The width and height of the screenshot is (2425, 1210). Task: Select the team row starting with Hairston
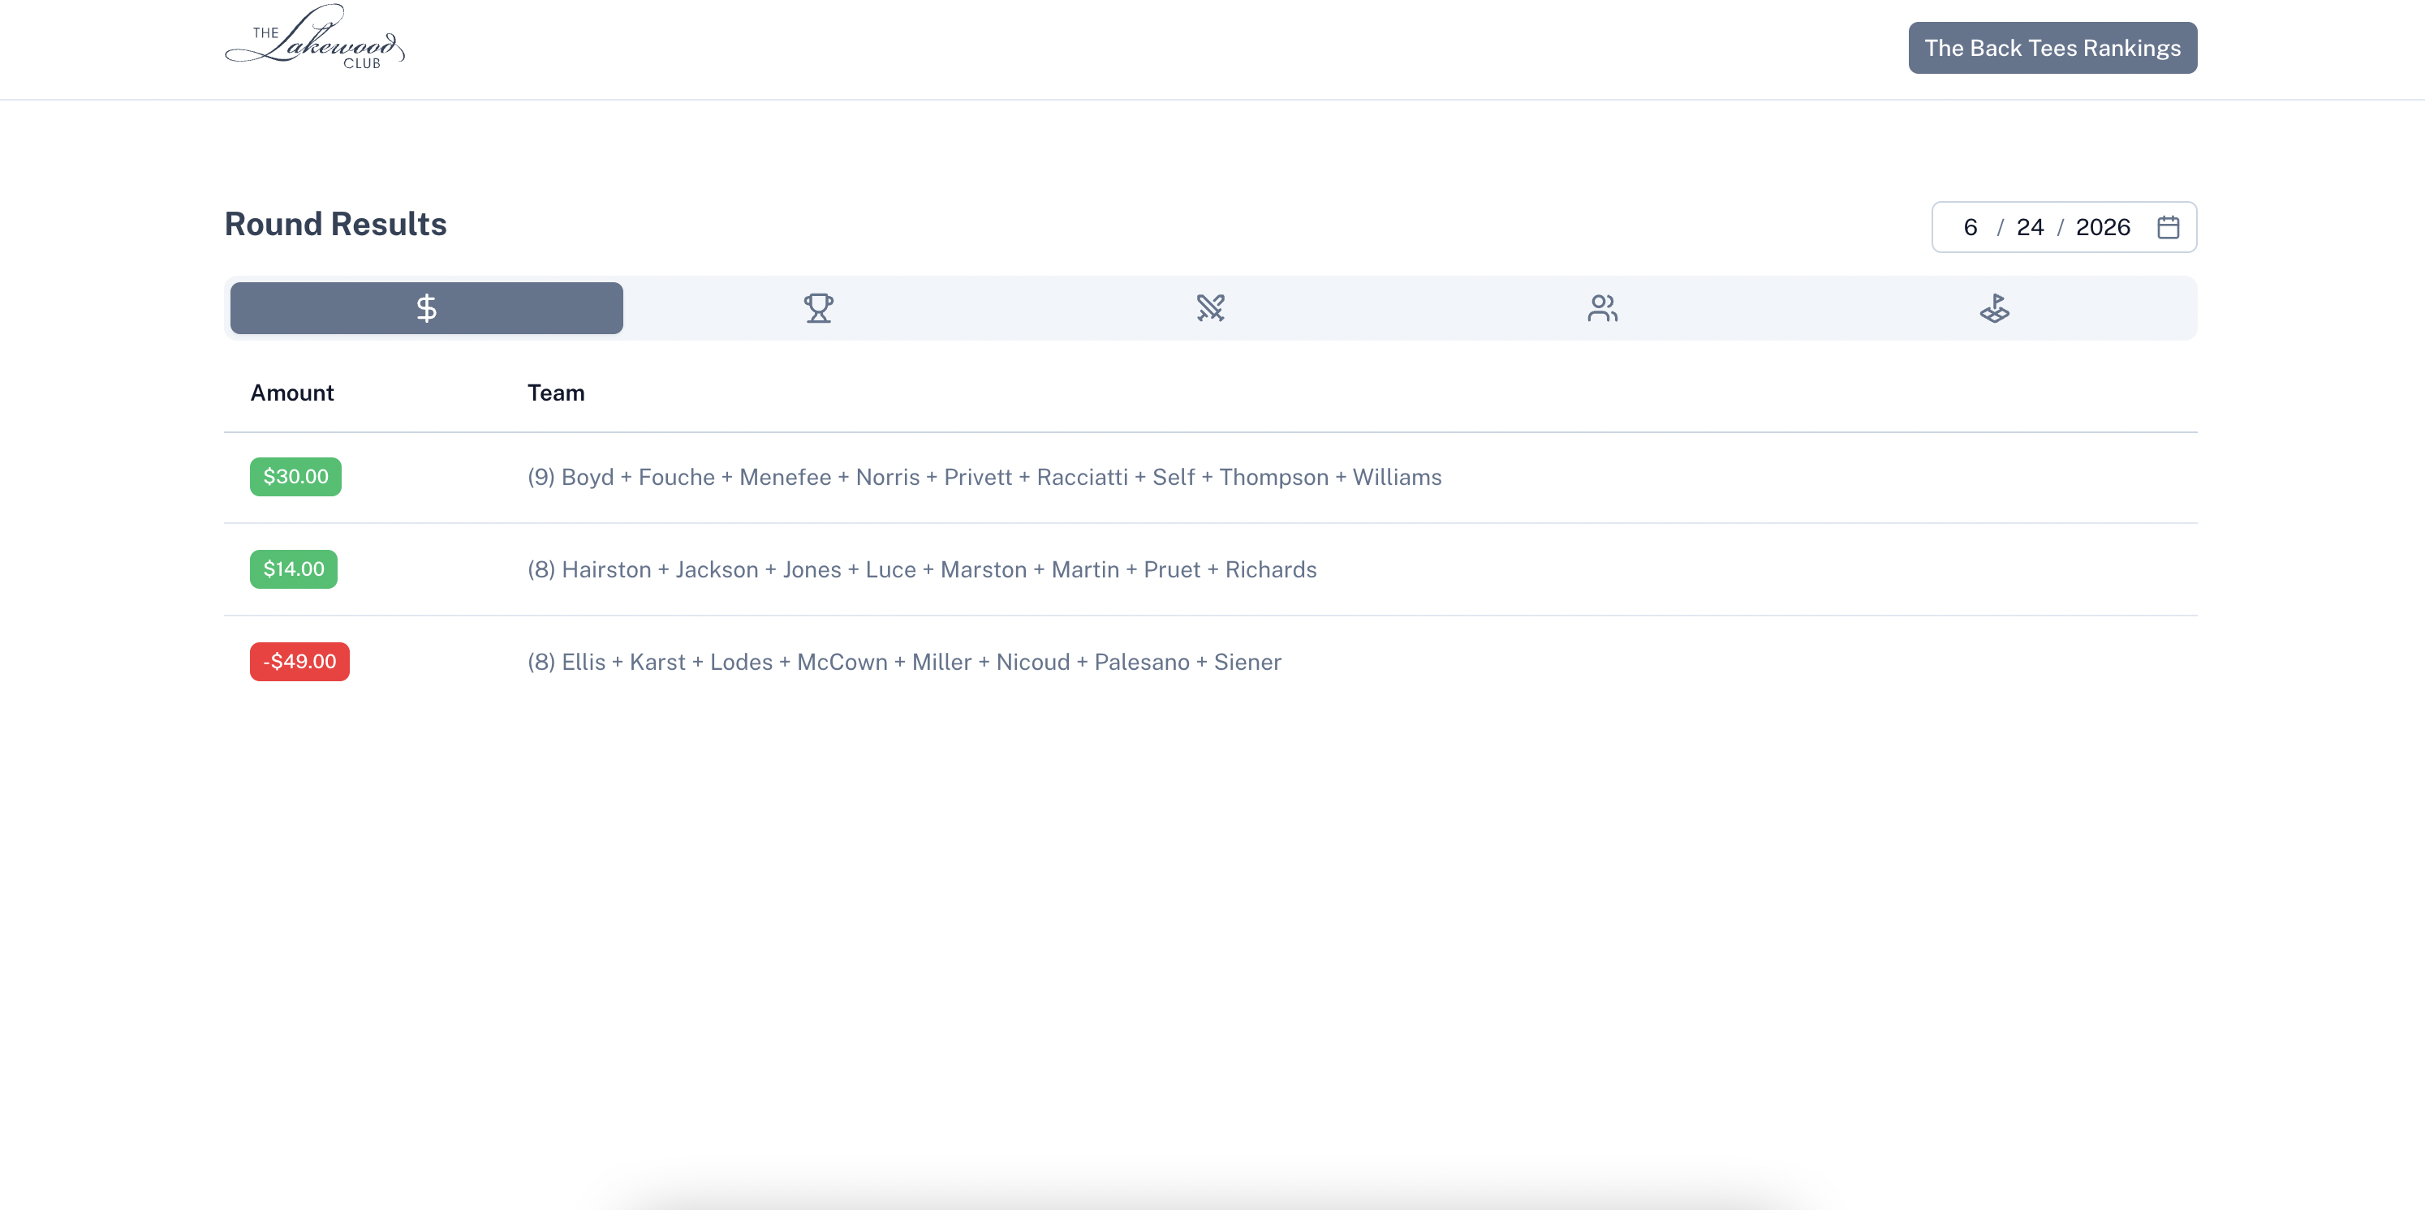pyautogui.click(x=1211, y=570)
